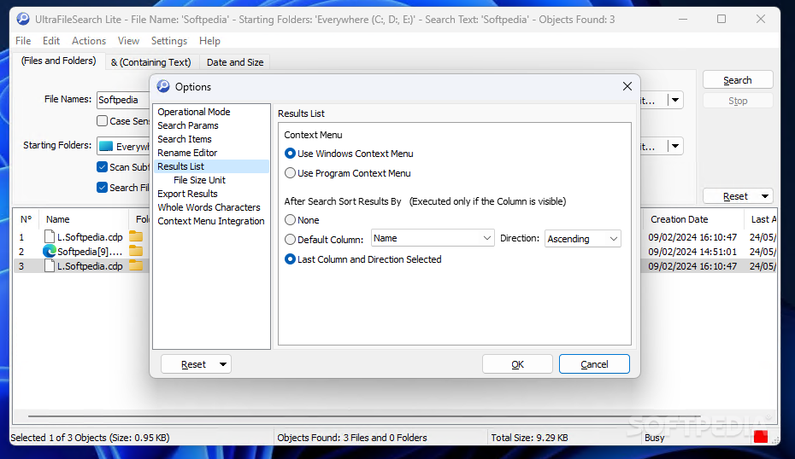Viewport: 795px width, 459px height.
Task: Sort results by the Name column header
Action: point(84,219)
